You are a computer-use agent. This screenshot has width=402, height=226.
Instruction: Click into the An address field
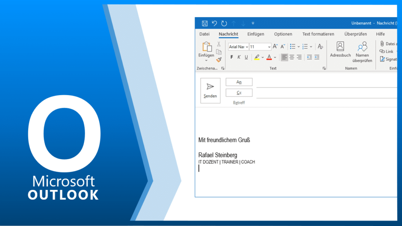[327, 83]
